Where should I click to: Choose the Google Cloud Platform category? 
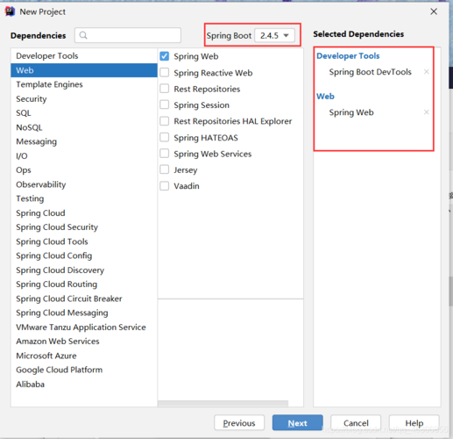coord(84,370)
